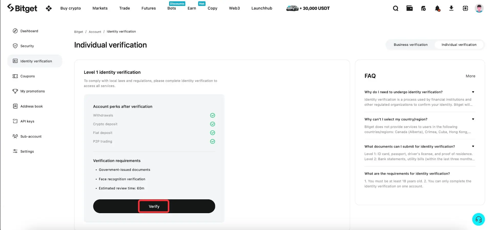This screenshot has height=230, width=492.
Task: Switch to Business verification
Action: tap(411, 45)
